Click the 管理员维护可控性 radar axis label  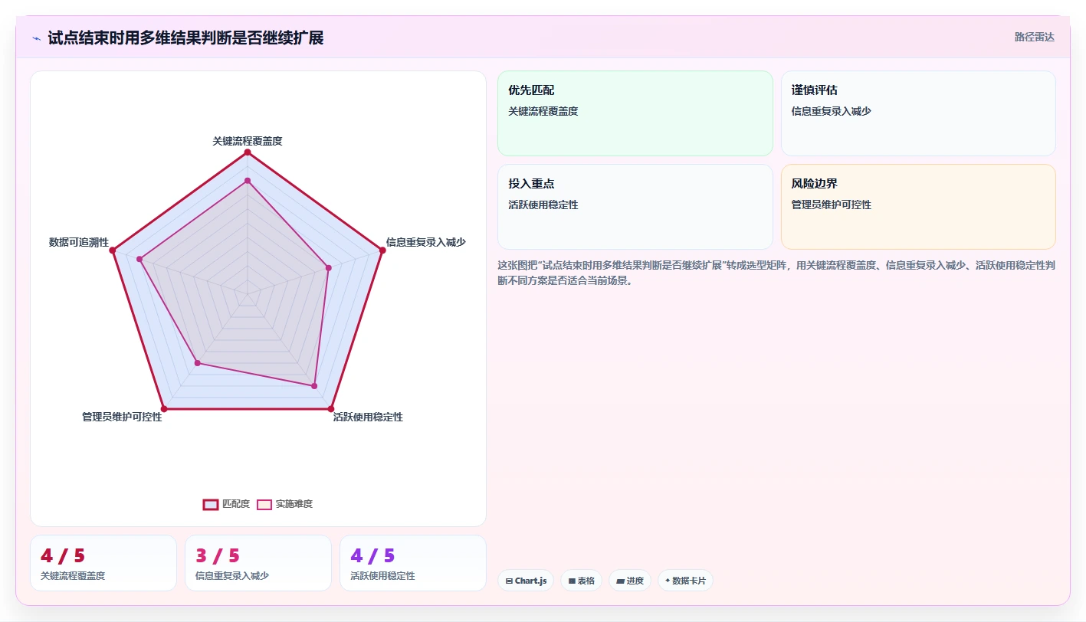click(122, 417)
